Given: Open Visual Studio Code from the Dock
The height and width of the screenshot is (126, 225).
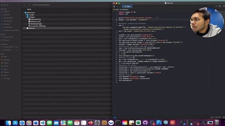Looking at the screenshot, I should [x=43, y=123].
